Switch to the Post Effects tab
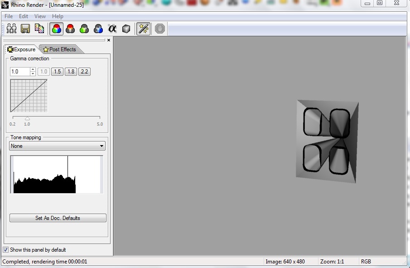This screenshot has height=268, width=410. pos(60,49)
